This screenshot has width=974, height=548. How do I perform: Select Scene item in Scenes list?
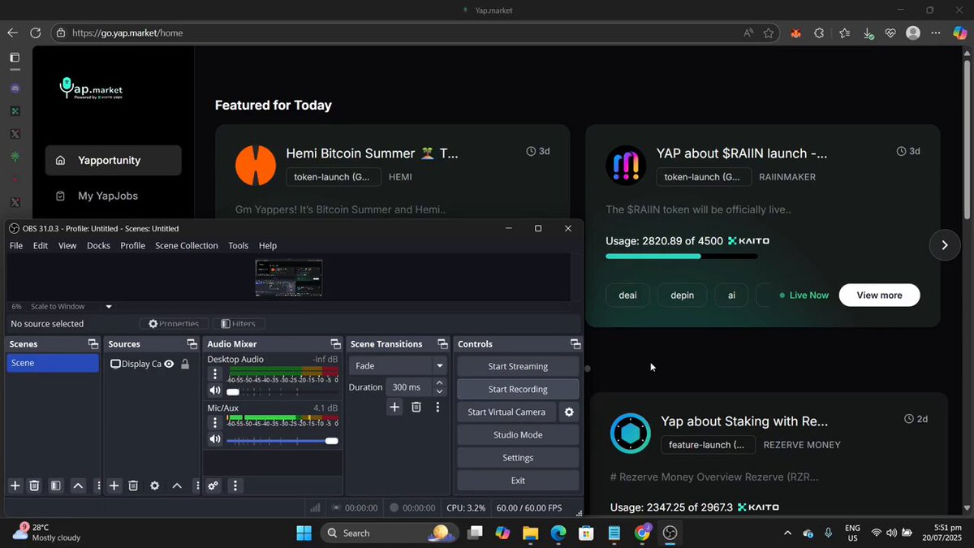(53, 363)
